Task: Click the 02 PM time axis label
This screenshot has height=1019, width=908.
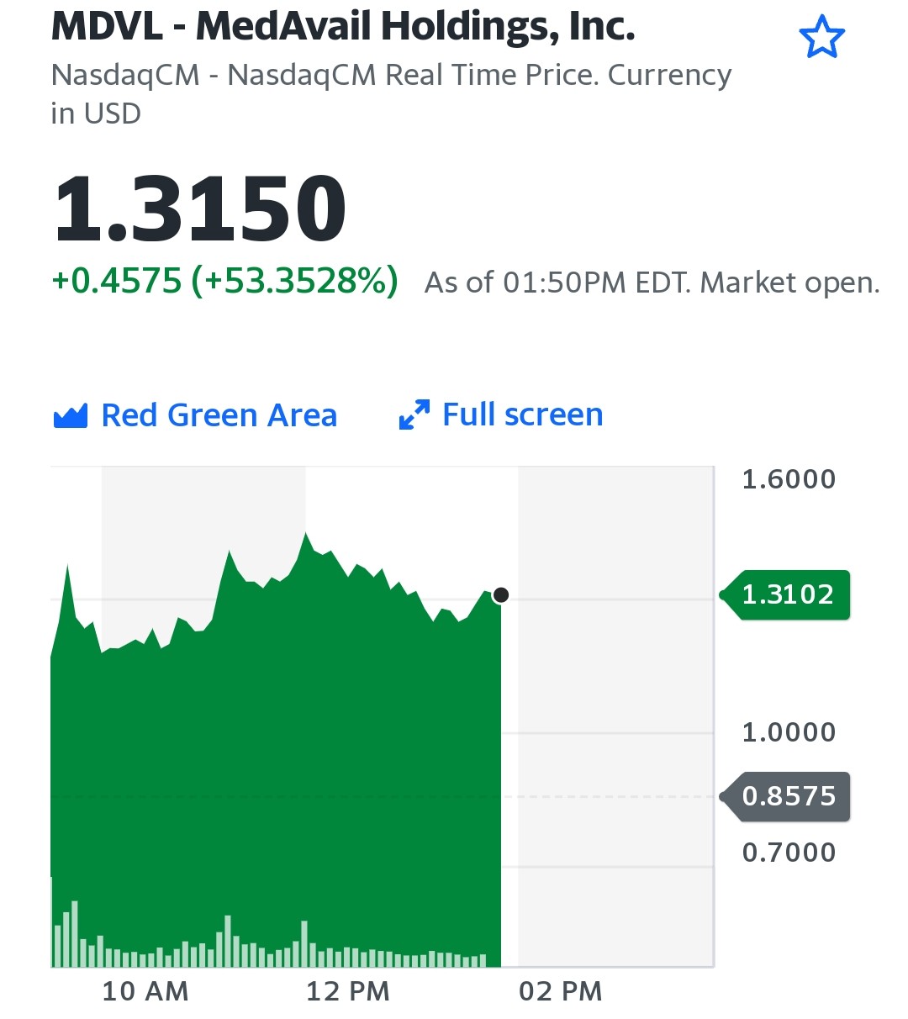Action: point(561,991)
